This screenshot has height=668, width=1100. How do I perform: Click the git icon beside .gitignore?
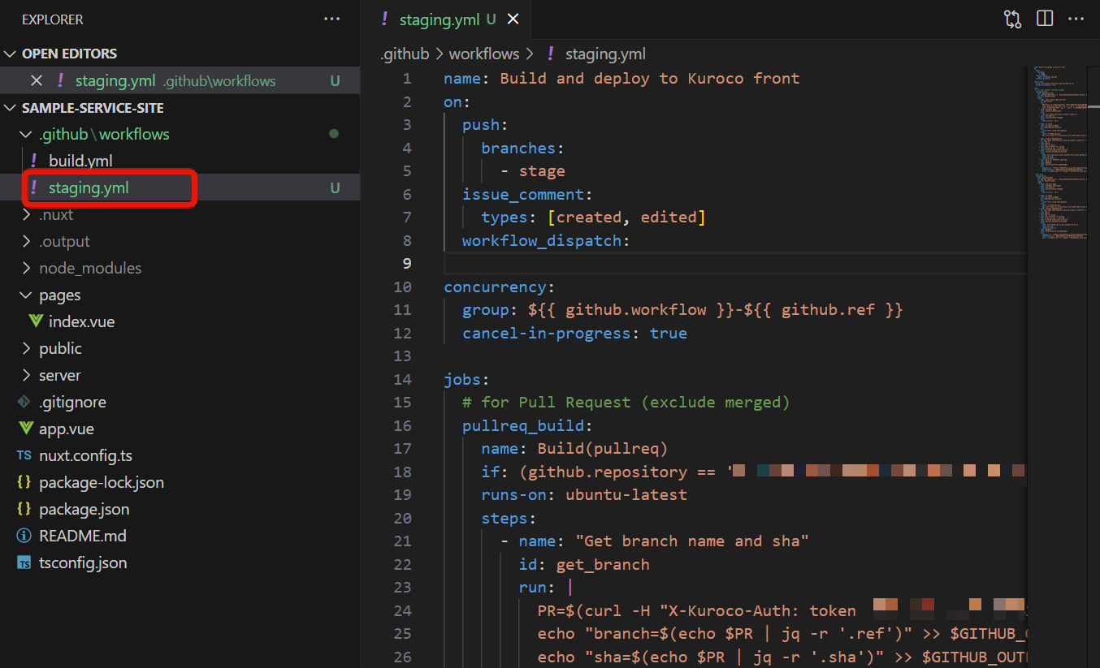24,402
